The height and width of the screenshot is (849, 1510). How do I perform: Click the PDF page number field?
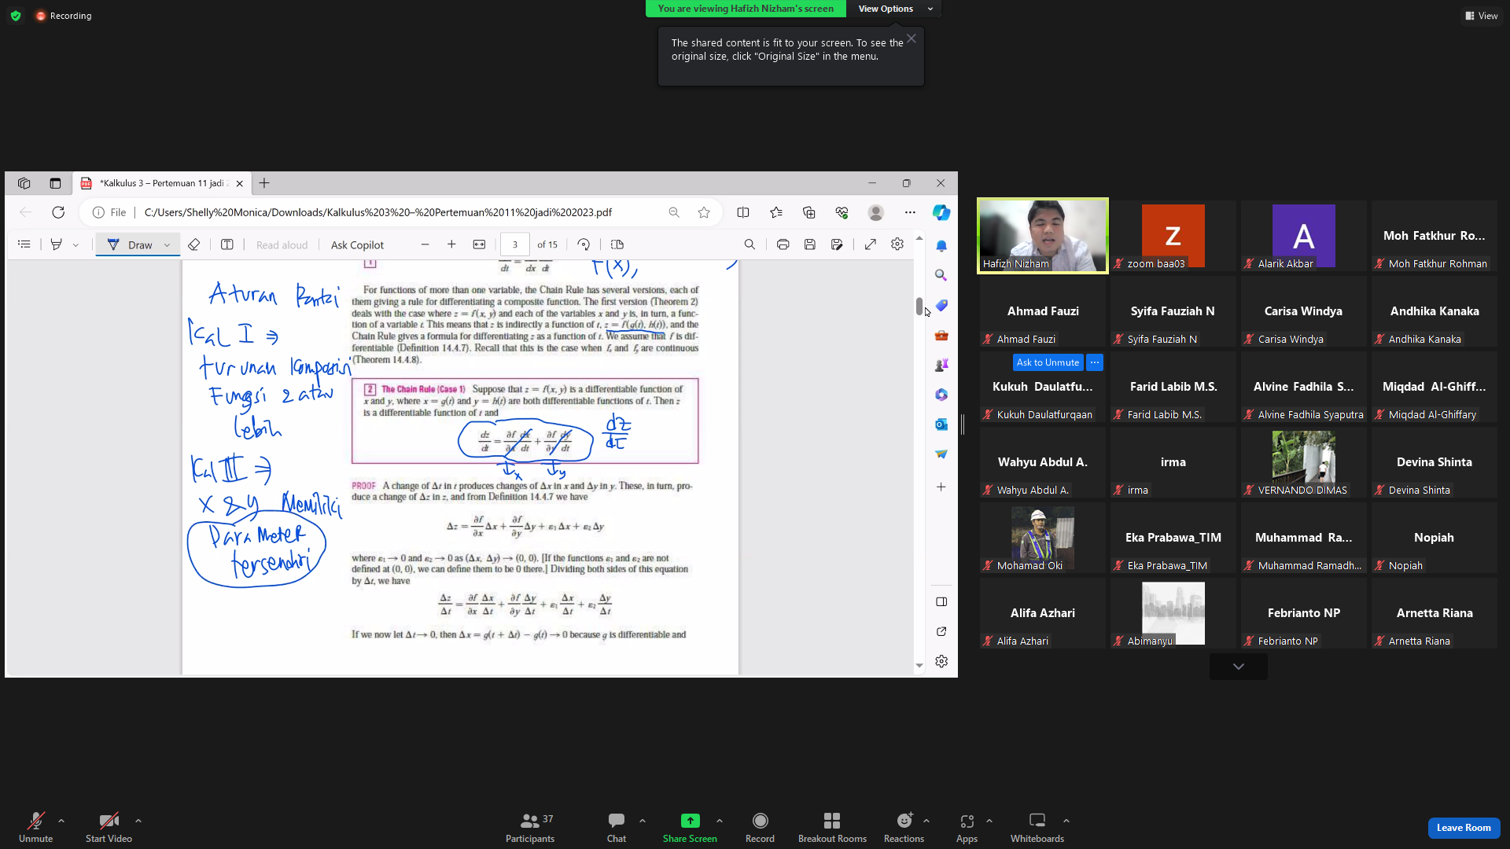point(515,244)
